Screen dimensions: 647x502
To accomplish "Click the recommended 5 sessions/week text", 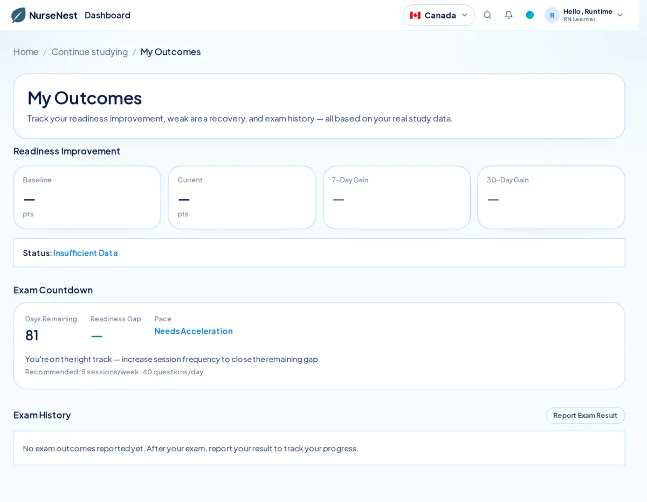I will pyautogui.click(x=114, y=372).
